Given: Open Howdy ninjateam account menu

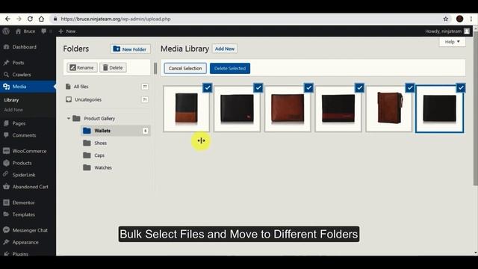Looking at the screenshot, I should [447, 31].
